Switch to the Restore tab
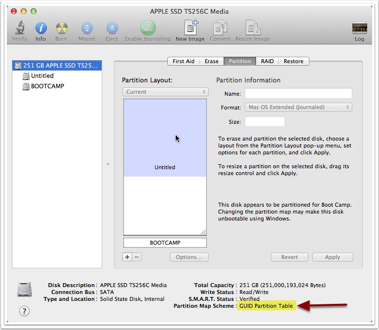The height and width of the screenshot is (330, 379). [294, 61]
